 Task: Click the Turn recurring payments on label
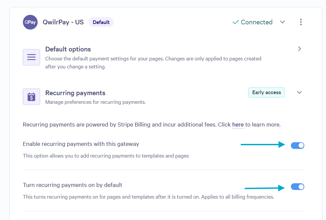pyautogui.click(x=72, y=185)
